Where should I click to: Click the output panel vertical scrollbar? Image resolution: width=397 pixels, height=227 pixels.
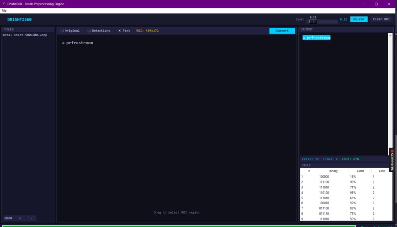point(390,94)
